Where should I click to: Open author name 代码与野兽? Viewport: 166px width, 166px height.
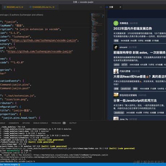click(125, 71)
